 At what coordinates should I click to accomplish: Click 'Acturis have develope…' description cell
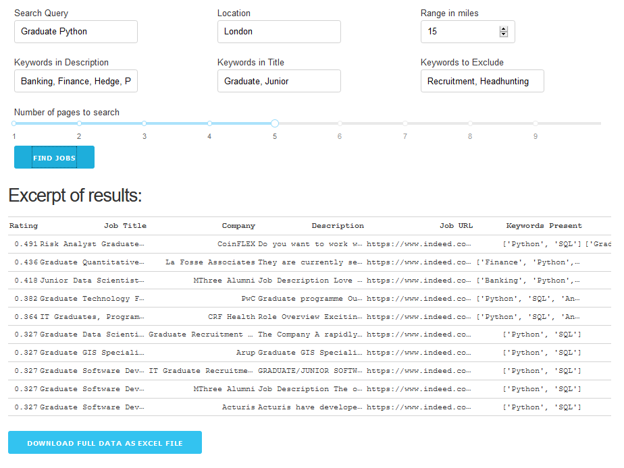click(x=310, y=407)
